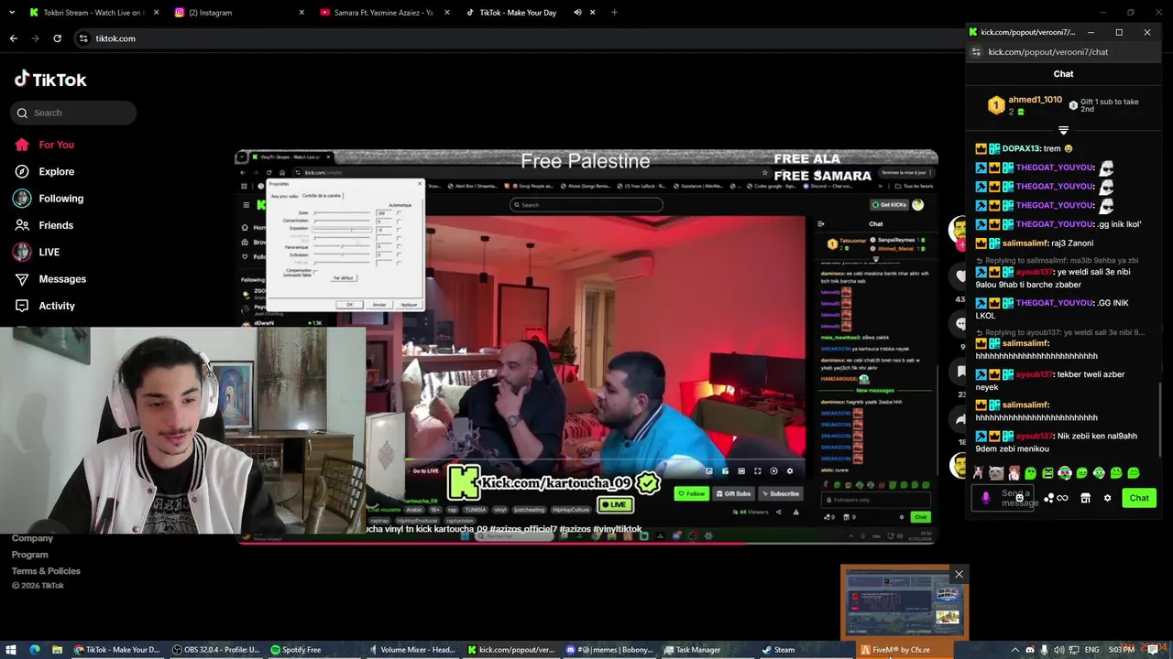
Task: Open Volume Mixer from taskbar
Action: pos(411,650)
